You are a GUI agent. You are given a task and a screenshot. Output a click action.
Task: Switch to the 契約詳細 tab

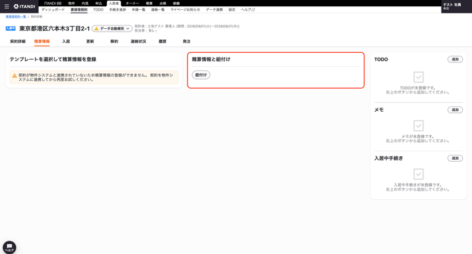[x=18, y=42]
